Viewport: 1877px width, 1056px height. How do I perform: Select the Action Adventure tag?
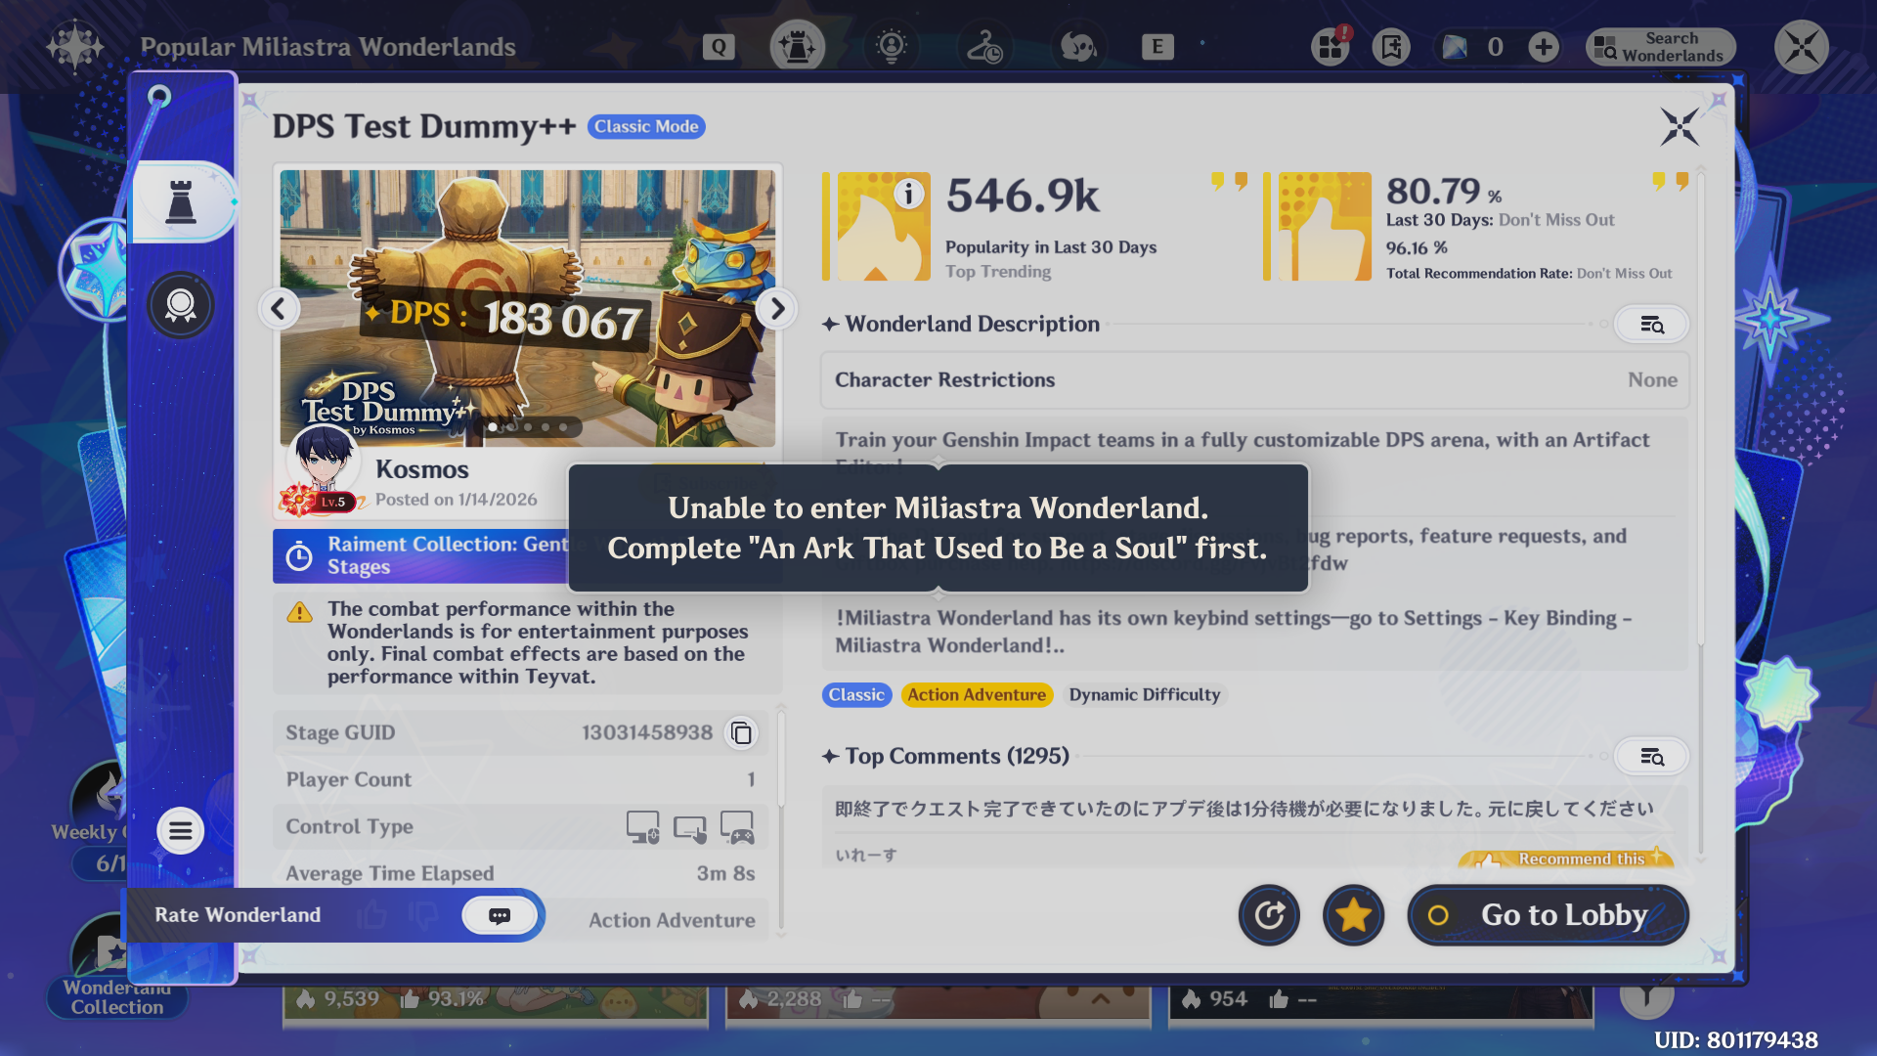click(977, 695)
